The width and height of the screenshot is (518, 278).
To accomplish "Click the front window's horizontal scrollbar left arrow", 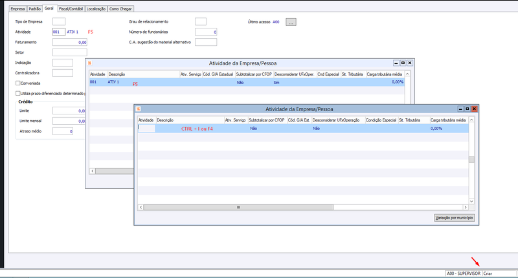I will click(x=141, y=208).
